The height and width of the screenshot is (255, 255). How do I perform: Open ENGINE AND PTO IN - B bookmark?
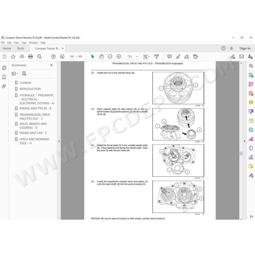(x=35, y=108)
